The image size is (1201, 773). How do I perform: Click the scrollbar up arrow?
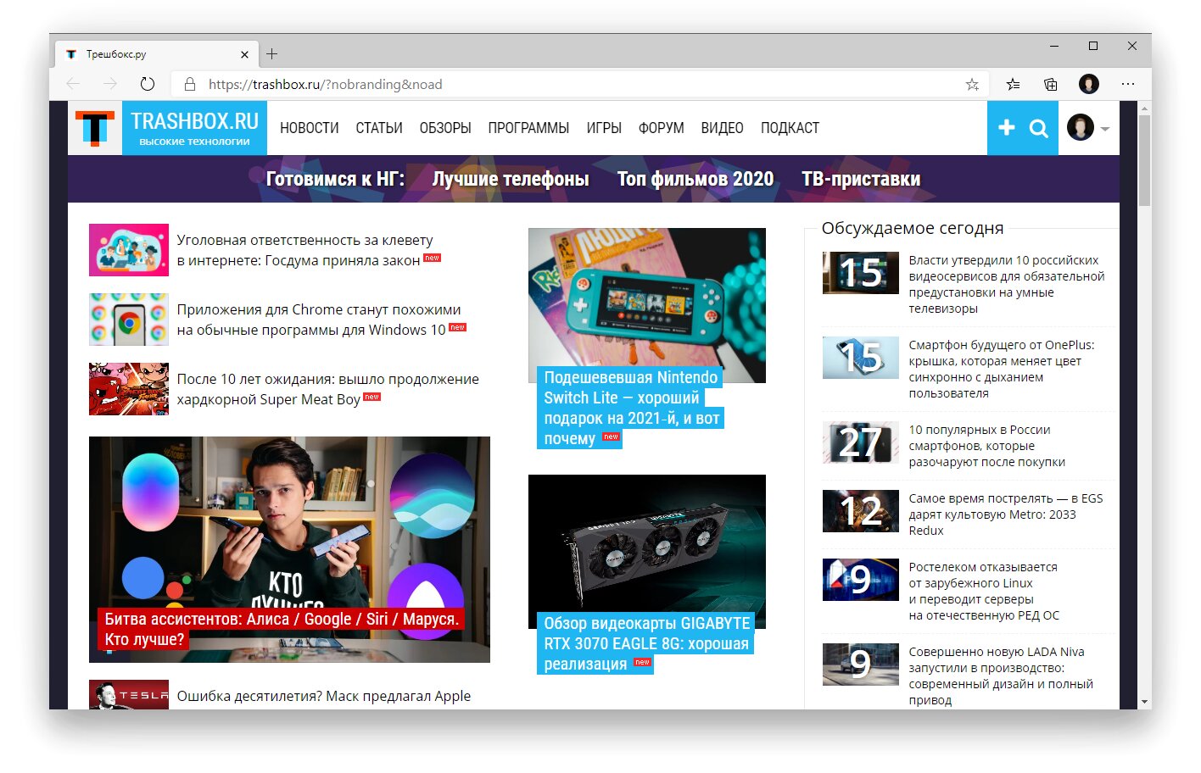[1144, 108]
